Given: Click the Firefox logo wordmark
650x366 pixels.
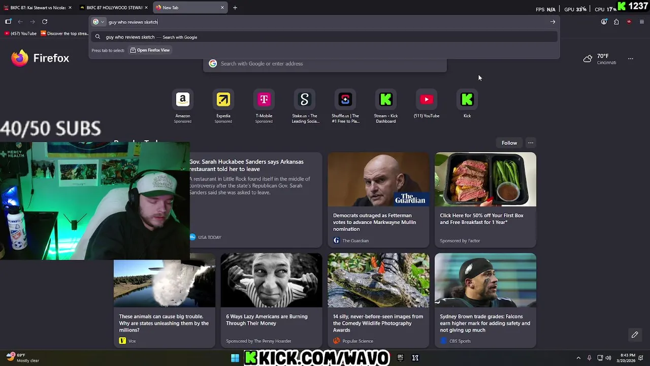Looking at the screenshot, I should tap(40, 58).
